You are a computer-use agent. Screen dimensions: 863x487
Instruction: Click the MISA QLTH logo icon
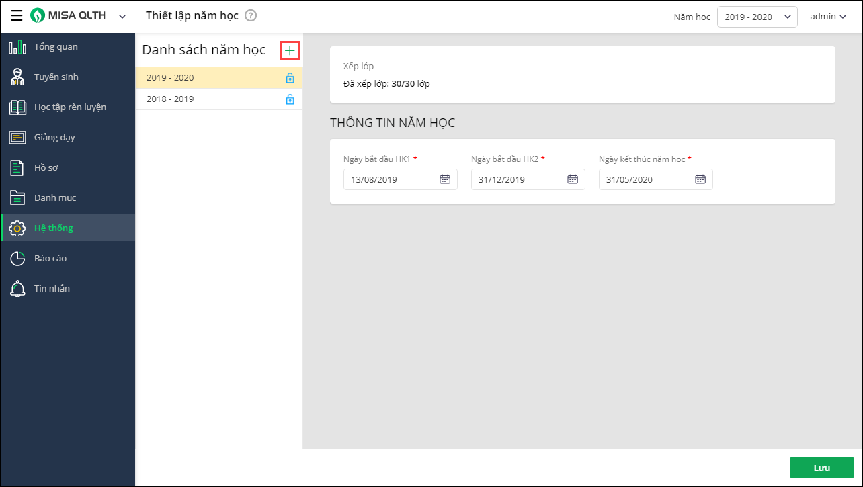point(38,16)
